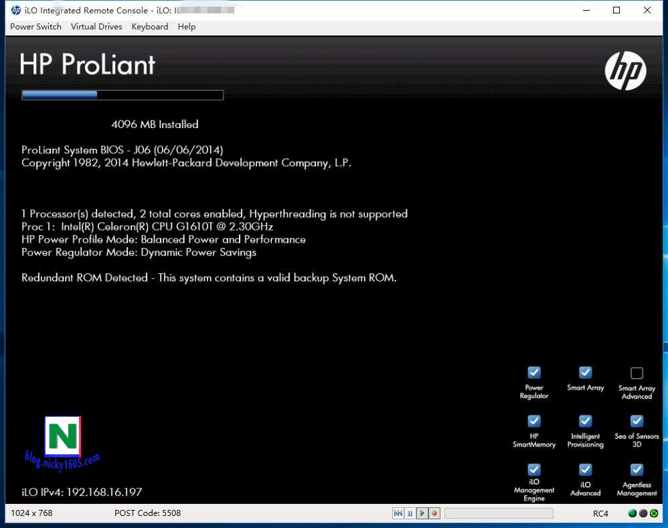Screen dimensions: 668x528
Task: Open the Help menu
Action: click(x=187, y=27)
